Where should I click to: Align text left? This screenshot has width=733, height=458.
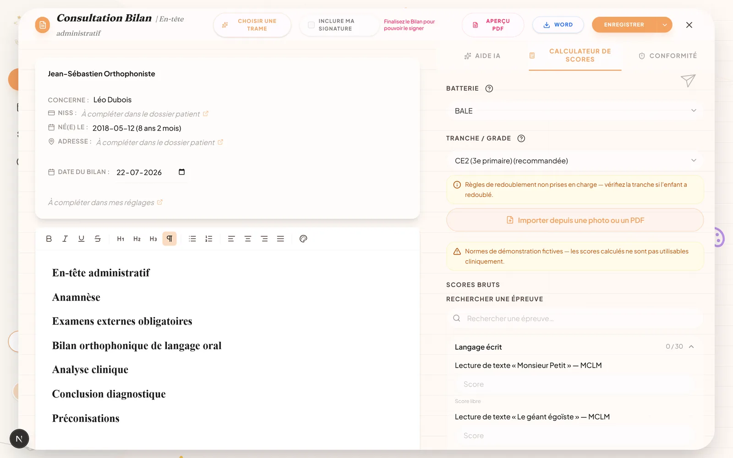coord(231,239)
